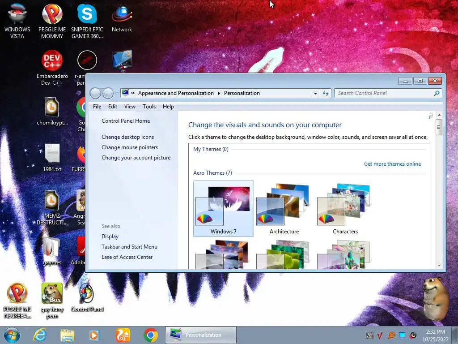Go to Control Panel Home
The height and width of the screenshot is (344, 458).
pos(126,121)
